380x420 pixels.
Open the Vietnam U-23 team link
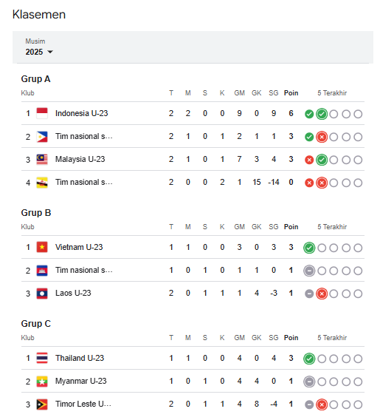pyautogui.click(x=79, y=247)
